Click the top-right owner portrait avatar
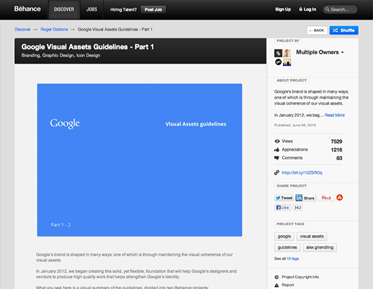 pyautogui.click(x=287, y=53)
